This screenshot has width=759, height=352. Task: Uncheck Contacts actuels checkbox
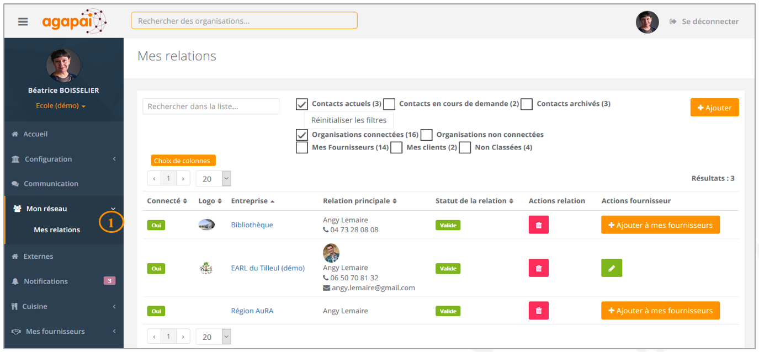click(302, 104)
